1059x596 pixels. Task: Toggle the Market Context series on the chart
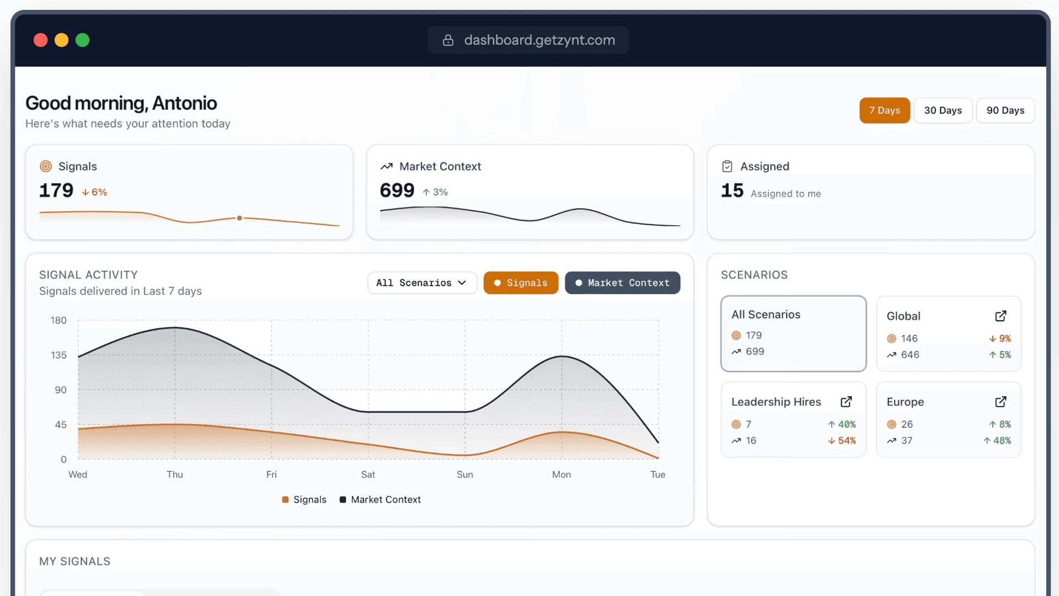click(622, 283)
